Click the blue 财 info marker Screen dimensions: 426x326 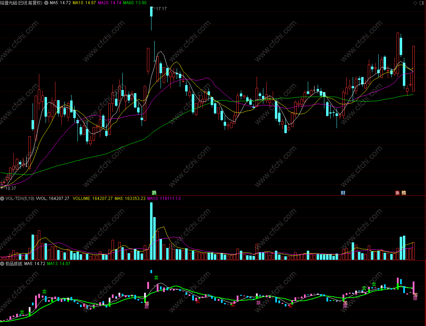(x=343, y=193)
